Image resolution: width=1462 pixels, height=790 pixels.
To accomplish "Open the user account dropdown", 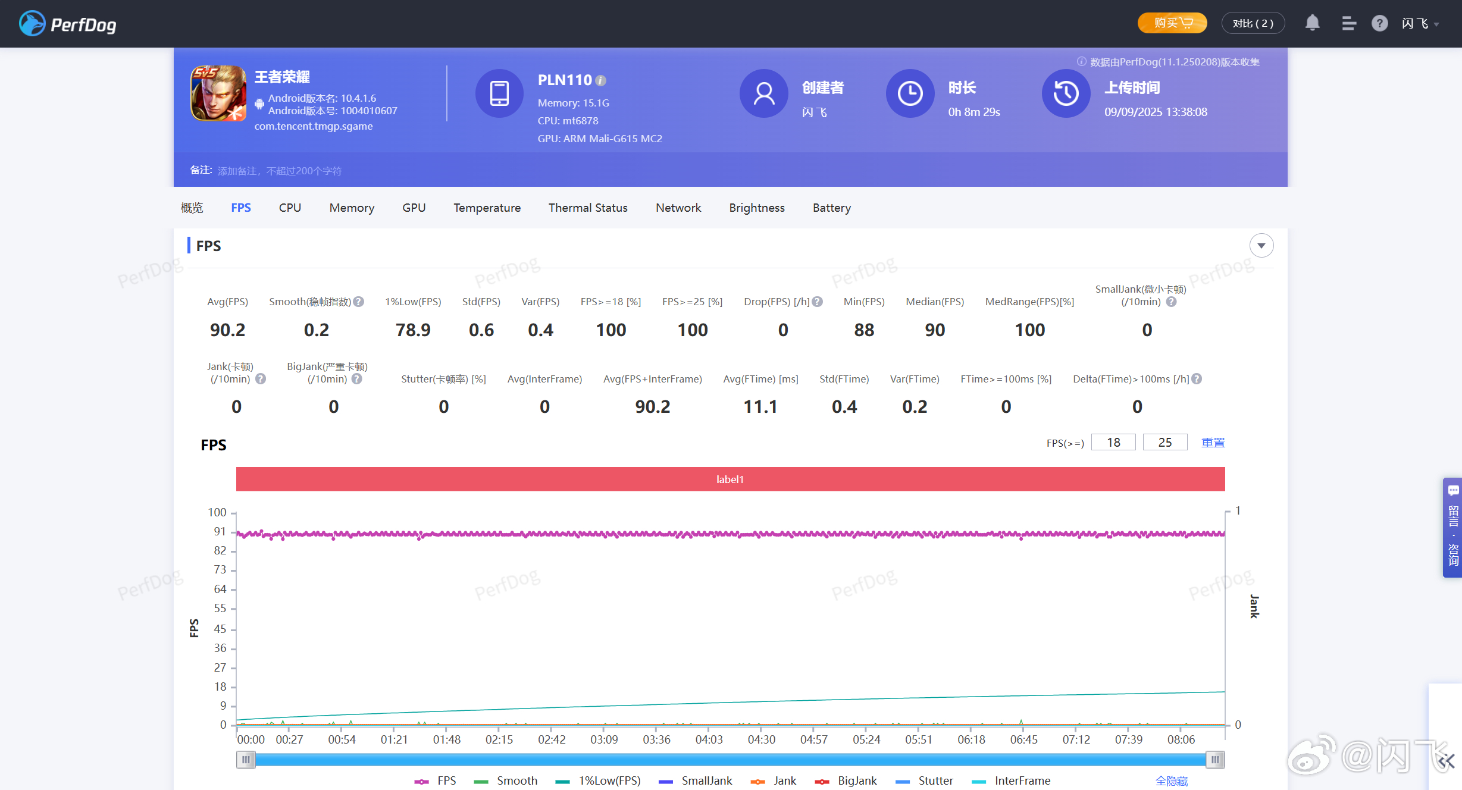I will pos(1420,23).
